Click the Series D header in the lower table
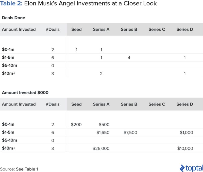The image size is (203, 172). 185,104
